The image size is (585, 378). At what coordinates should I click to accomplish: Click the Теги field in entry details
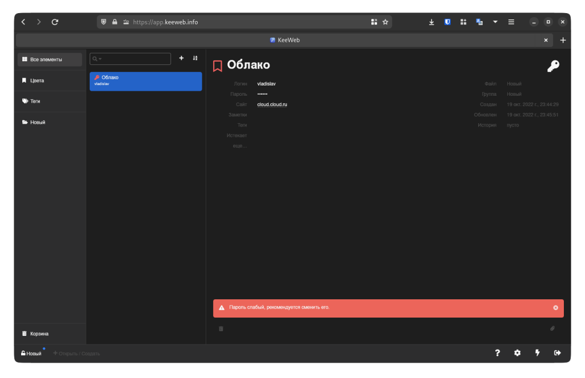pyautogui.click(x=242, y=125)
